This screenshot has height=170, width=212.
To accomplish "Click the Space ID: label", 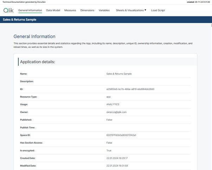I will click(25, 135).
